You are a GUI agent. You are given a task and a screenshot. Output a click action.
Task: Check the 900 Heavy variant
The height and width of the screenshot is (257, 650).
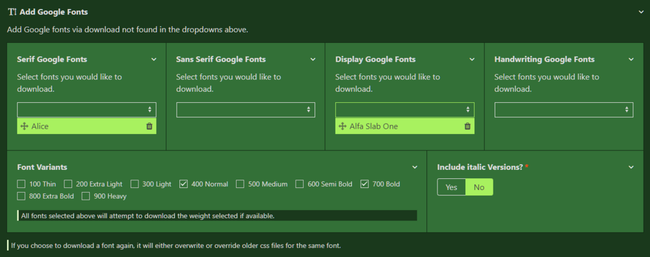[x=86, y=196]
